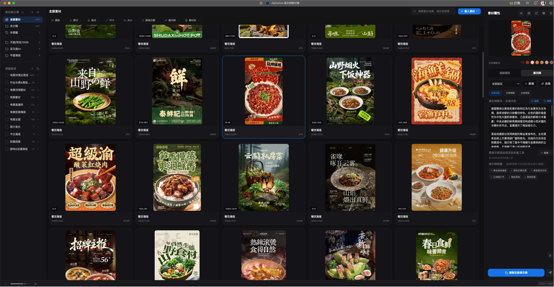Click the send arrow icon beside bottom blue button
The height and width of the screenshot is (287, 554).
550,273
